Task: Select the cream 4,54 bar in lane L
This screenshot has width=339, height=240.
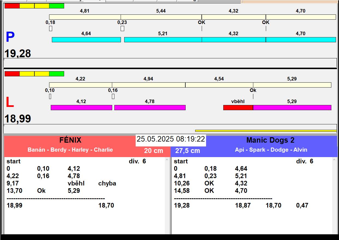Action: [219, 85]
